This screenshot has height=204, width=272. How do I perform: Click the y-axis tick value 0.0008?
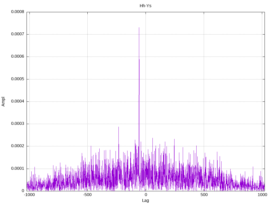tap(18, 12)
